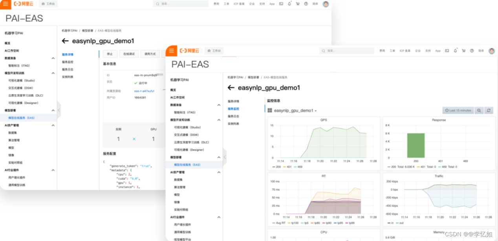
Task: Click ICP 备案 in front window top bar
Action: [405, 51]
